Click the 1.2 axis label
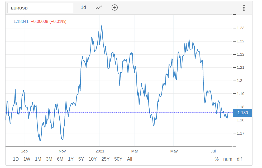This screenshot has height=168, width=262. tap(240, 81)
